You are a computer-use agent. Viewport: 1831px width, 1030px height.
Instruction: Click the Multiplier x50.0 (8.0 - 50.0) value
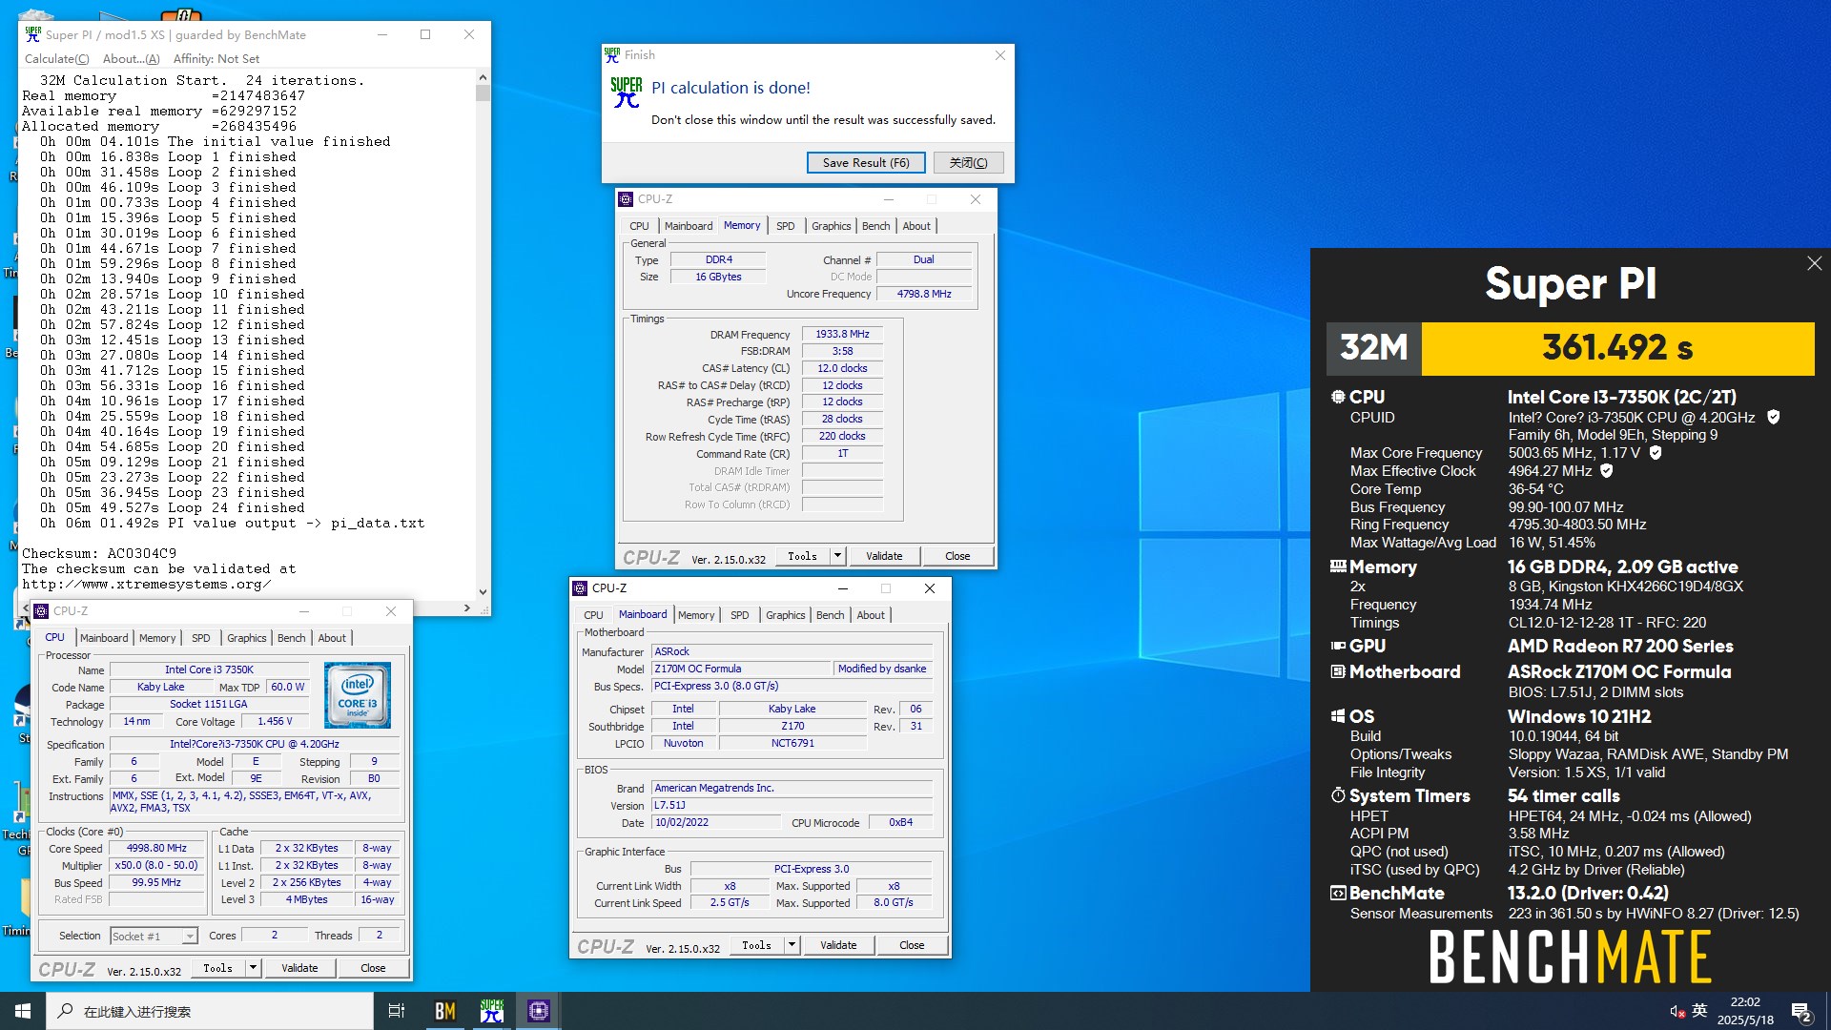156,865
